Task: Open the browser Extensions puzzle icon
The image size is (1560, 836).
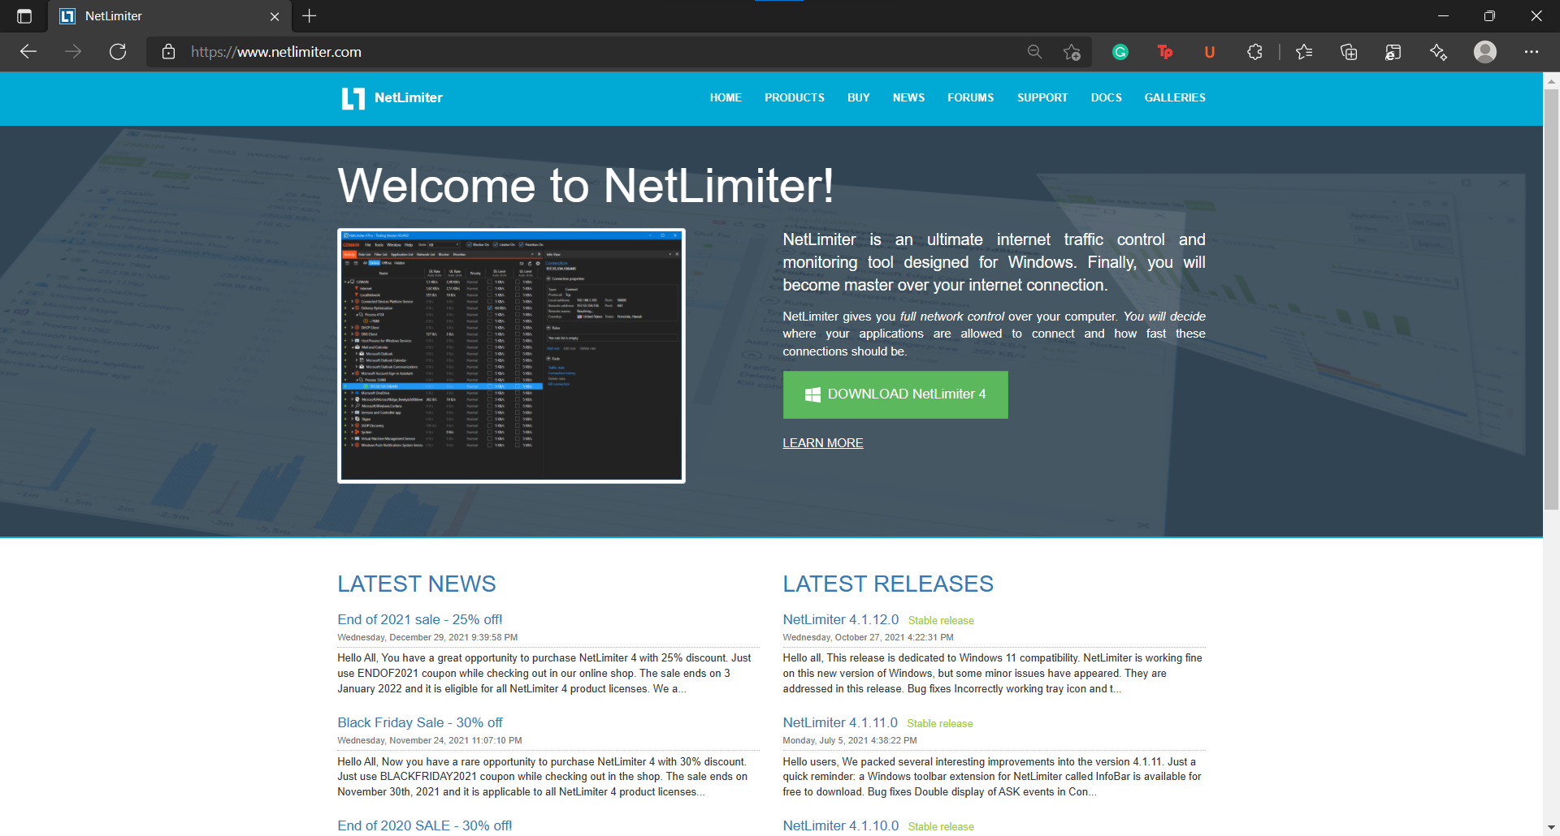Action: pos(1254,52)
